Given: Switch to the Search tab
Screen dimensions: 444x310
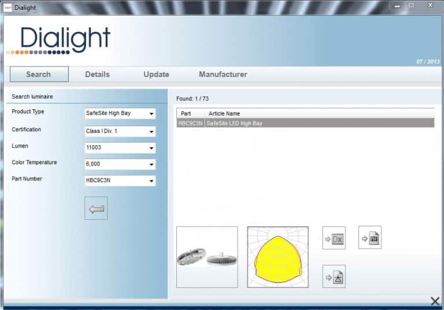Looking at the screenshot, I should point(39,74).
